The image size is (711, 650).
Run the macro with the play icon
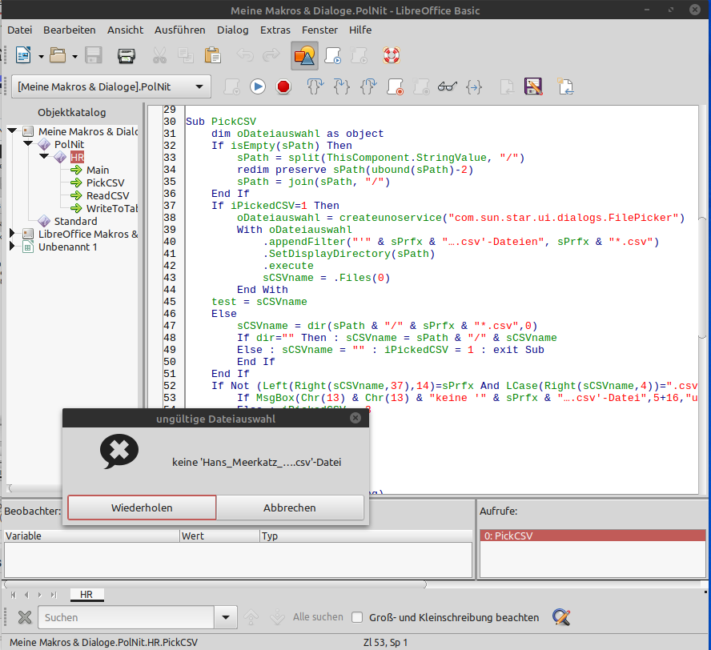258,86
